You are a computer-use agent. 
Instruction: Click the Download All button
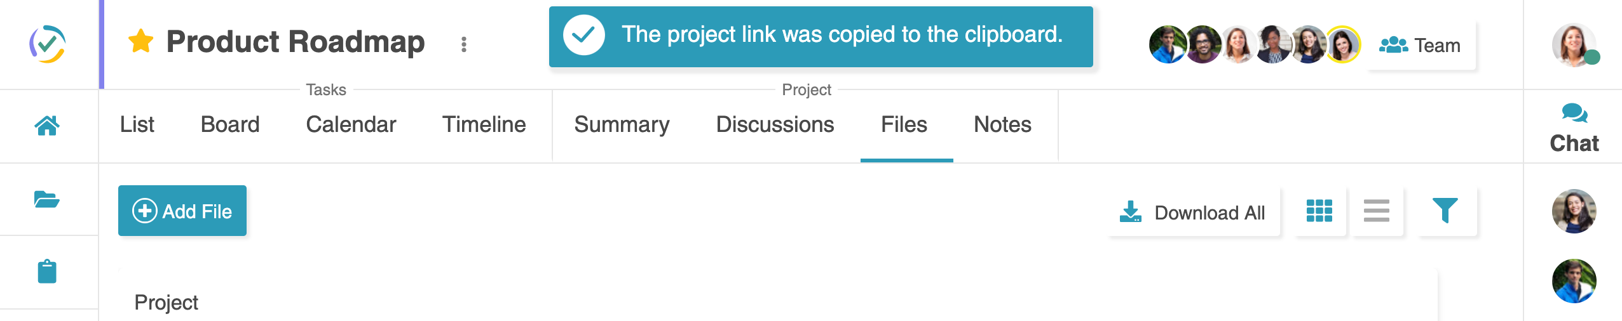click(x=1193, y=212)
